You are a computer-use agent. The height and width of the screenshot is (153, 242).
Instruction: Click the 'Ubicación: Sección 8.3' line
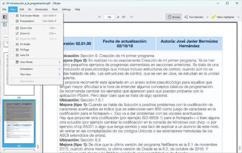point(80,140)
